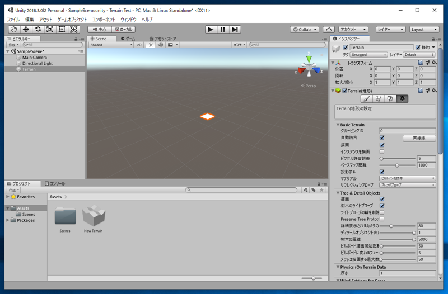The image size is (448, 294).
Task: Open the レイヤー dropdown in toolbar
Action: [390, 30]
